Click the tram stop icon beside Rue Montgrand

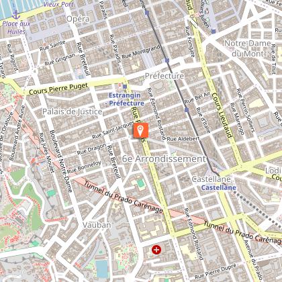pos(167,60)
